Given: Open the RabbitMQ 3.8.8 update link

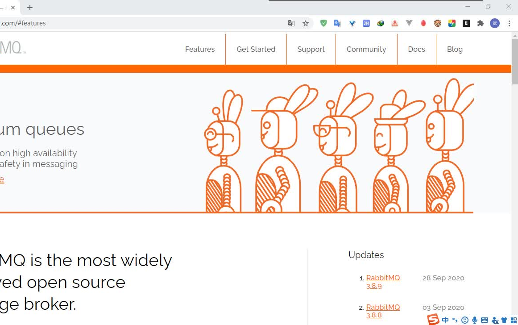Looking at the screenshot, I should [x=383, y=311].
